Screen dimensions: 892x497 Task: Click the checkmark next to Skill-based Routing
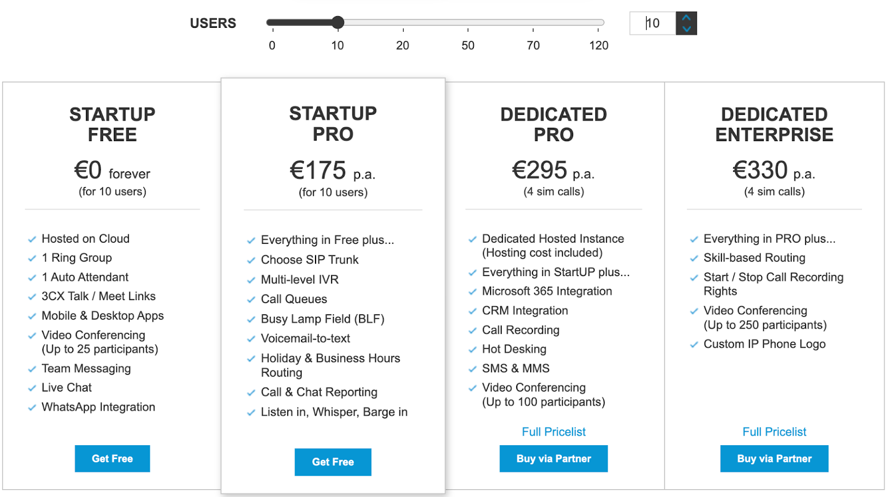point(694,258)
